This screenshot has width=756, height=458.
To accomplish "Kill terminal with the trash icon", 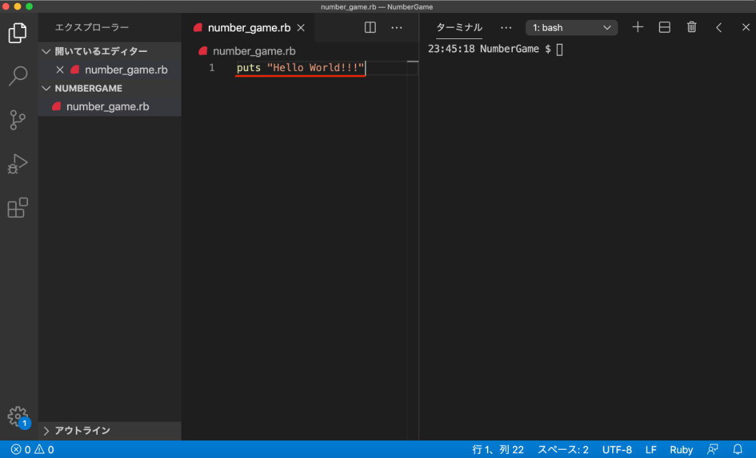I will pos(692,27).
